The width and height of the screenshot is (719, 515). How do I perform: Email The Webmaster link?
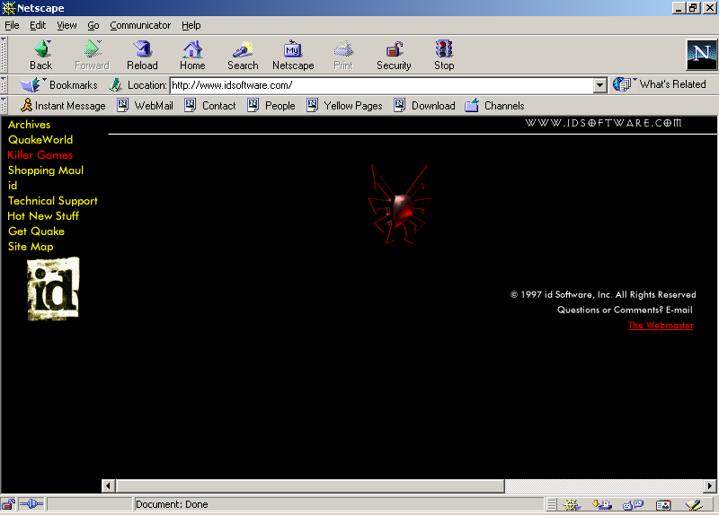[x=661, y=325]
